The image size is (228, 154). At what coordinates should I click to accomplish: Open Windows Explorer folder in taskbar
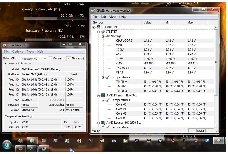[32, 141]
